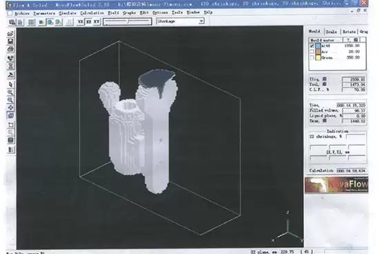The image size is (380, 254).
Task: Click the save disk icon in left toolbar
Action: tap(10, 42)
